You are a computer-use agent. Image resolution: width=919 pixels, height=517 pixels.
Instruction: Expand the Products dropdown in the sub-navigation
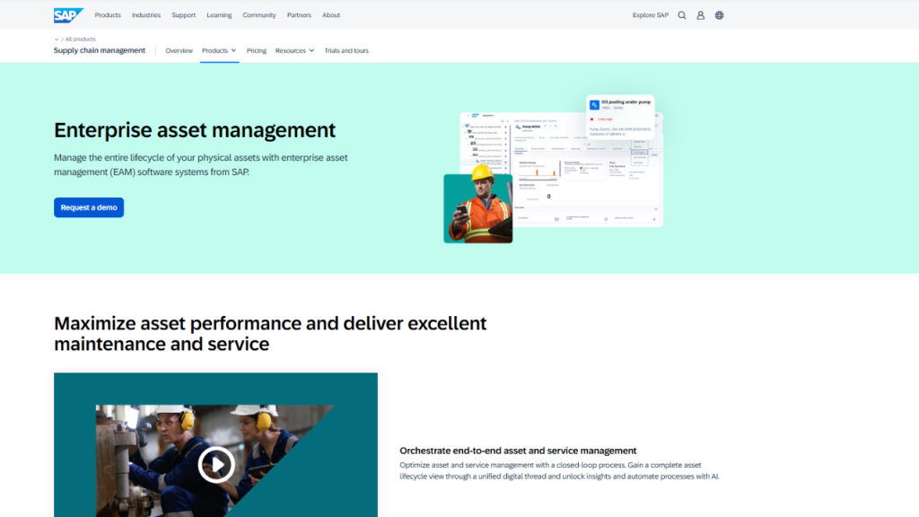219,51
